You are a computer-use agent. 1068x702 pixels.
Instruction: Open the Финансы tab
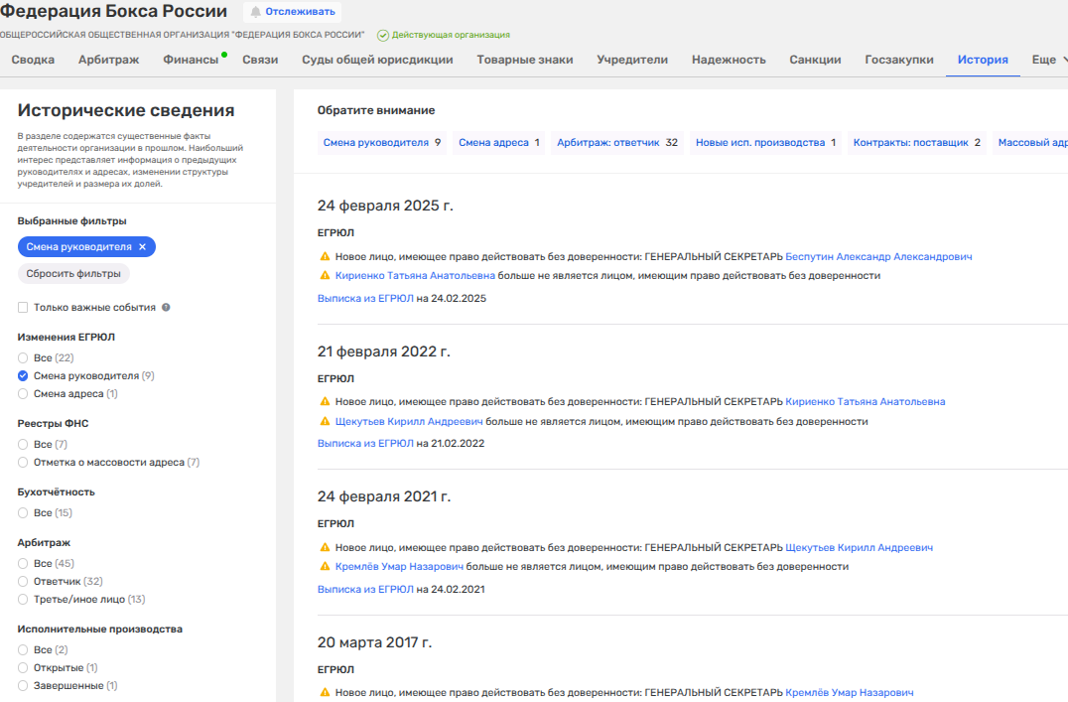[x=191, y=60]
